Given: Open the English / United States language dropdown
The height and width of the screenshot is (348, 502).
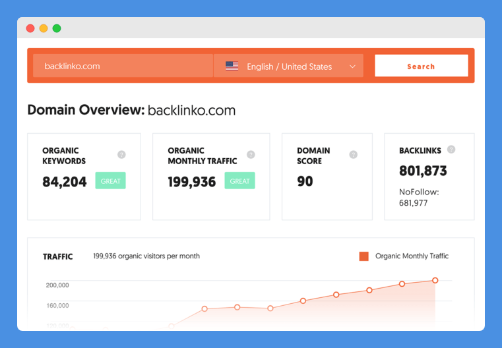Looking at the screenshot, I should (x=288, y=66).
